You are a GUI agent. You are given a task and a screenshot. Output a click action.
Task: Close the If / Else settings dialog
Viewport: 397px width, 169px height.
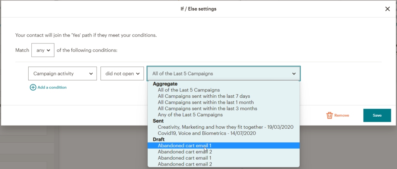[x=387, y=9]
